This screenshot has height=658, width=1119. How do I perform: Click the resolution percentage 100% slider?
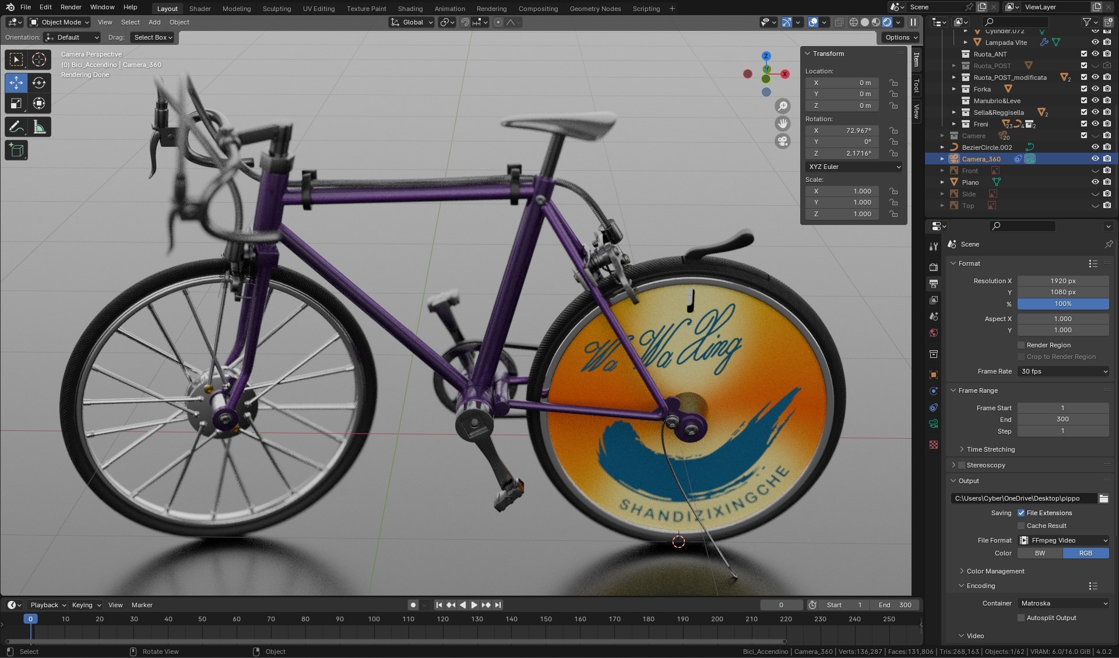1063,304
